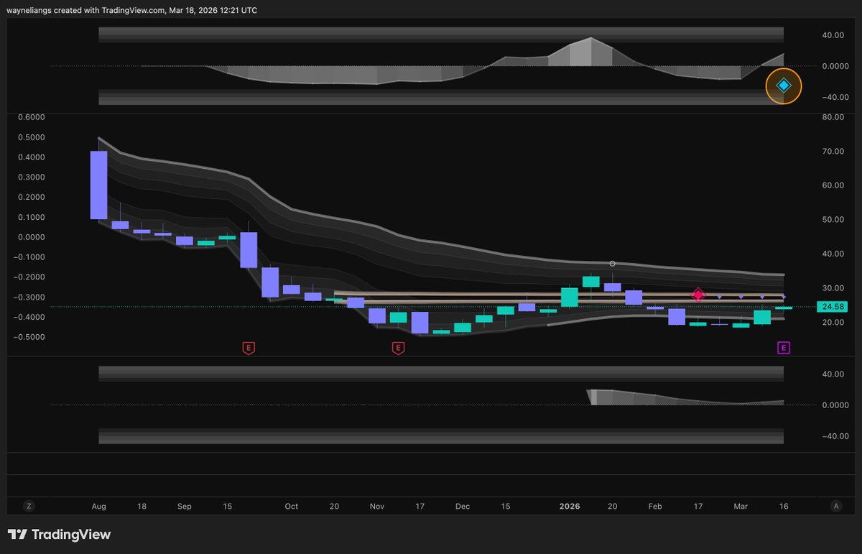
Task: Click the Feb label on the time axis
Action: click(x=655, y=507)
